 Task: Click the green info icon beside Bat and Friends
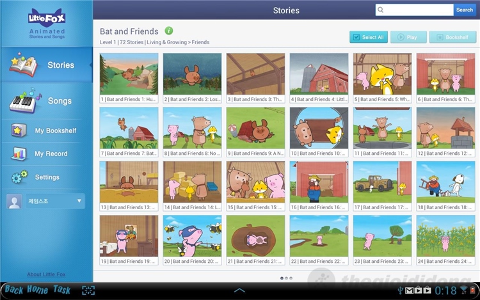click(169, 31)
